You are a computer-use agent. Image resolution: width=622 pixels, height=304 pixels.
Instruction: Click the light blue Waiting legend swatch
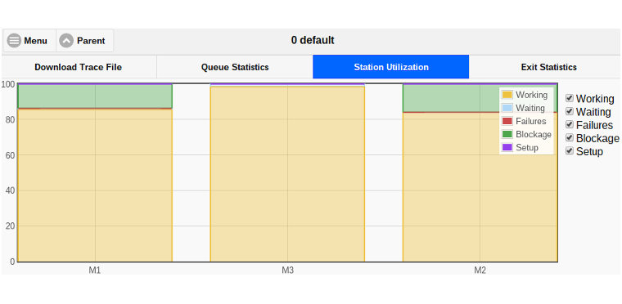coord(507,108)
